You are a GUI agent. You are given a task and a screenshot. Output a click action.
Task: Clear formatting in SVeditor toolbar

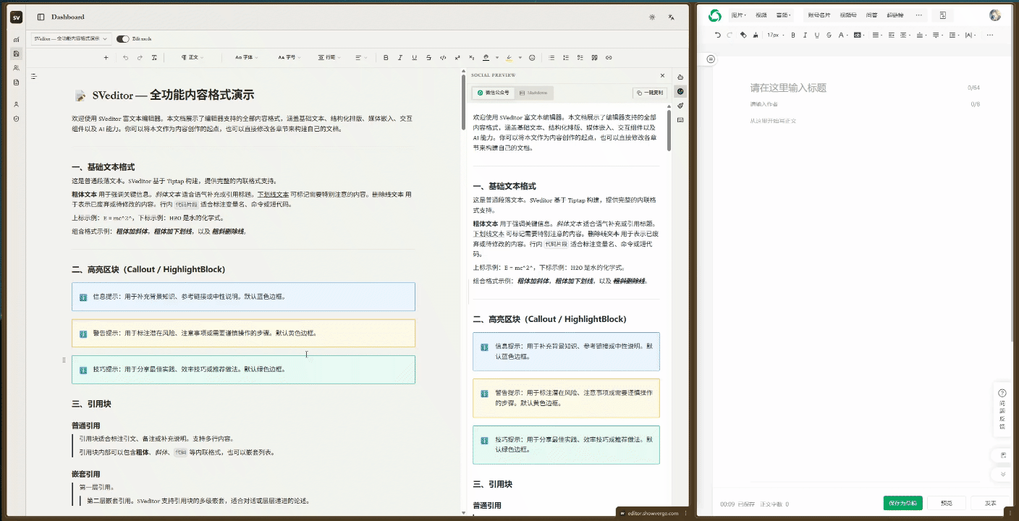point(154,57)
